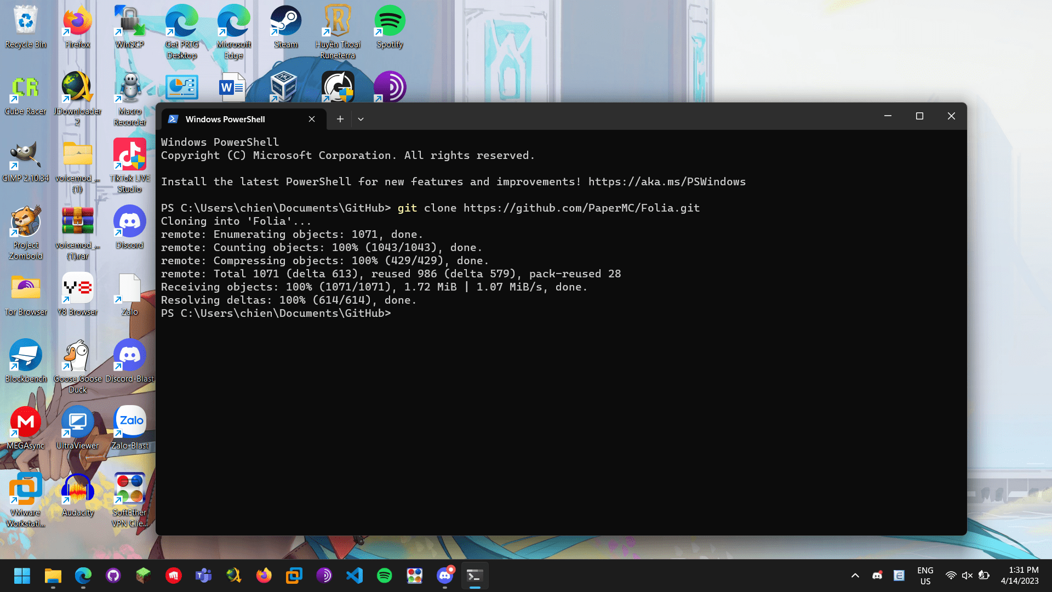Toggle muted volume icon in tray
Image resolution: width=1052 pixels, height=592 pixels.
(967, 576)
